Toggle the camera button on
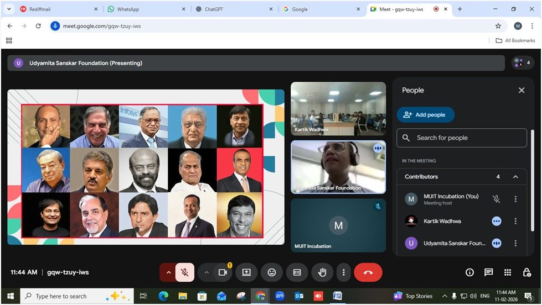 (x=223, y=272)
